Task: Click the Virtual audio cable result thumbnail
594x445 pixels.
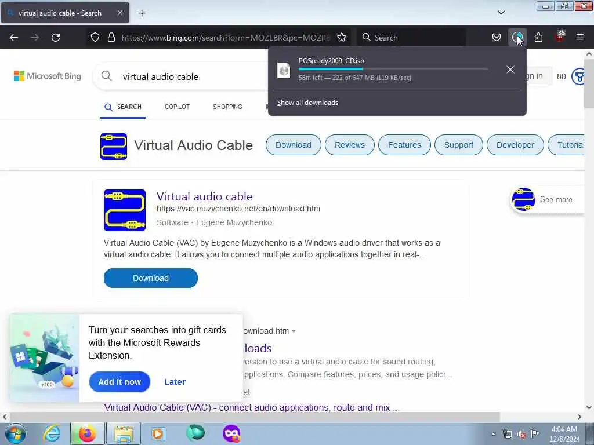Action: point(125,210)
